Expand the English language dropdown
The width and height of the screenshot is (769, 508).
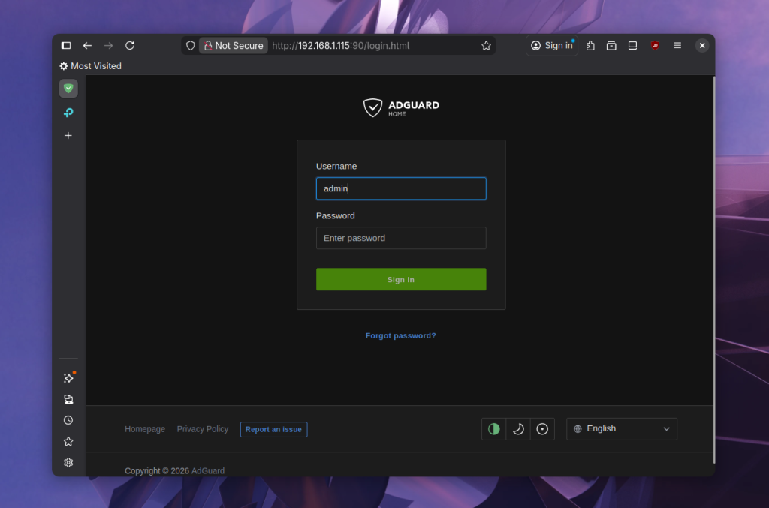point(622,429)
